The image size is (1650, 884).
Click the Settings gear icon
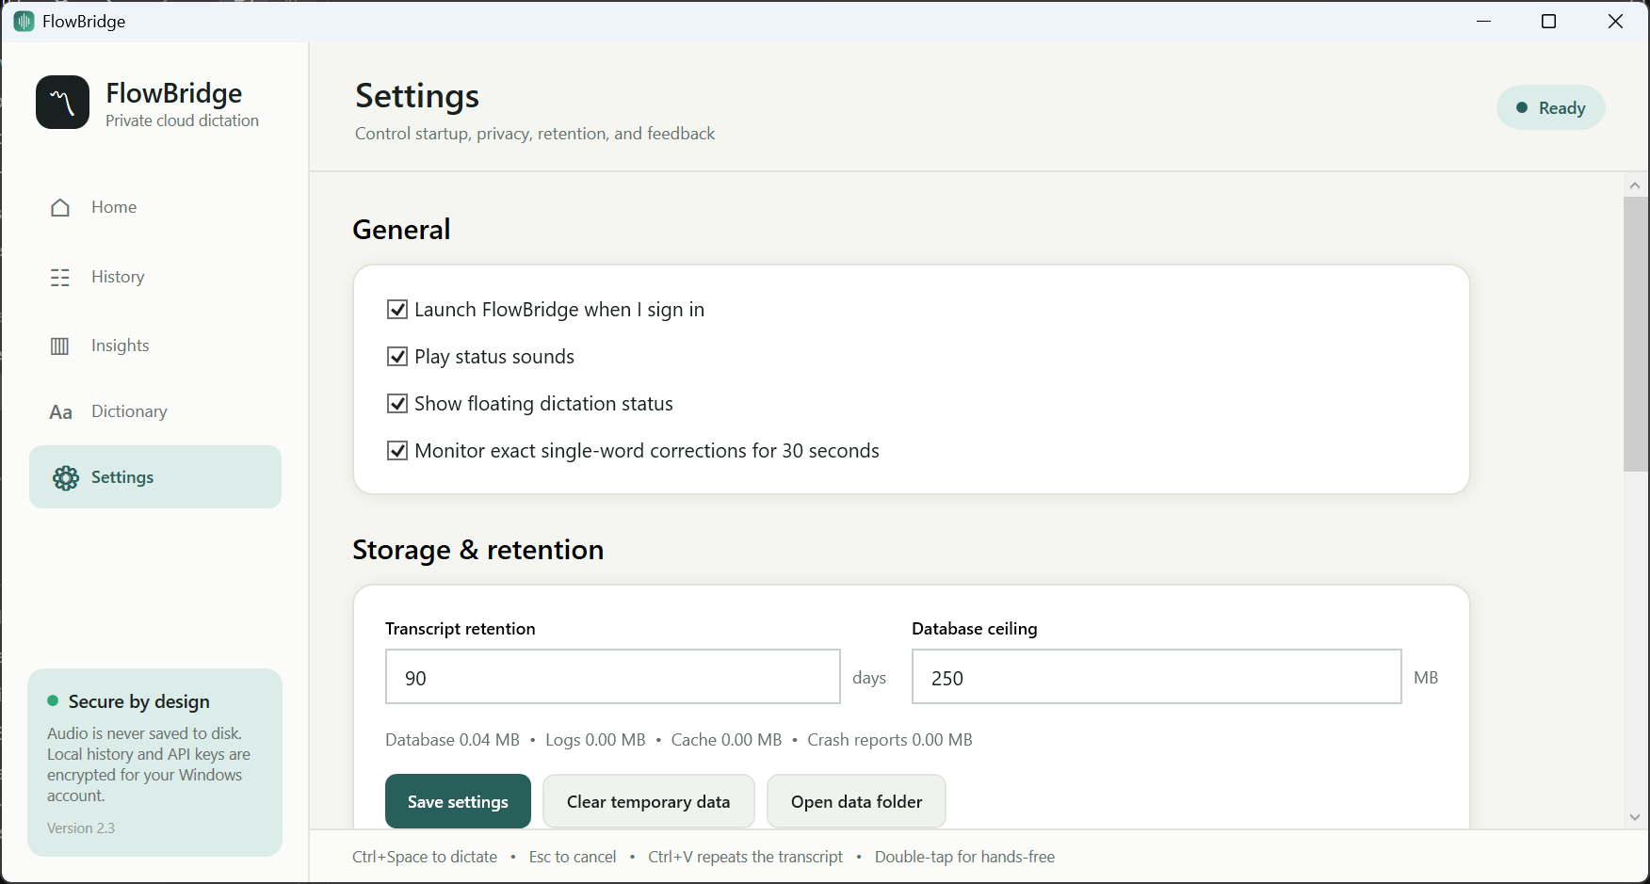pyautogui.click(x=66, y=477)
